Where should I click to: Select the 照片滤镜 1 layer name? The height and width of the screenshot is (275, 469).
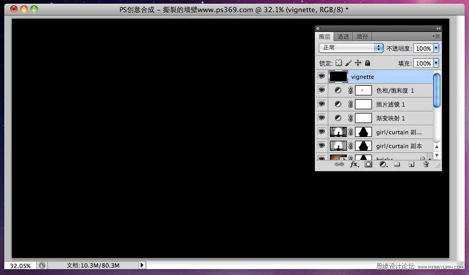click(390, 104)
